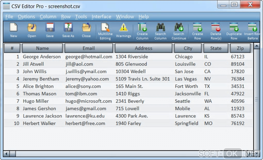Click the vertical scrollbar grip handle
Screen dimensions: 263x160
click(x=257, y=99)
